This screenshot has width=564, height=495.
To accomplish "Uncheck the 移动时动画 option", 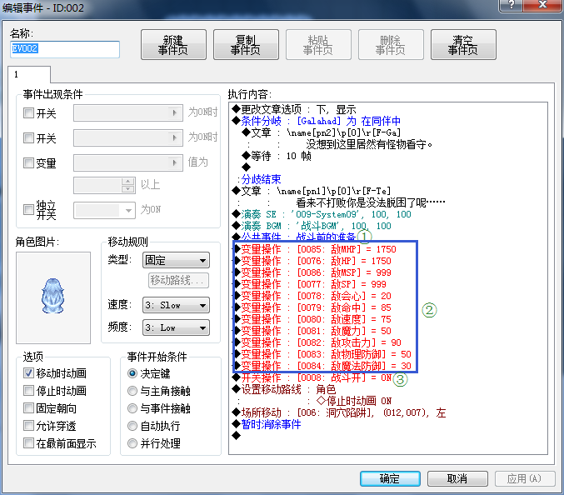I will (29, 373).
